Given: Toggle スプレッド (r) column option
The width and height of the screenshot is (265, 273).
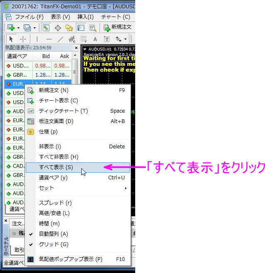Looking at the screenshot, I should coord(78,203).
